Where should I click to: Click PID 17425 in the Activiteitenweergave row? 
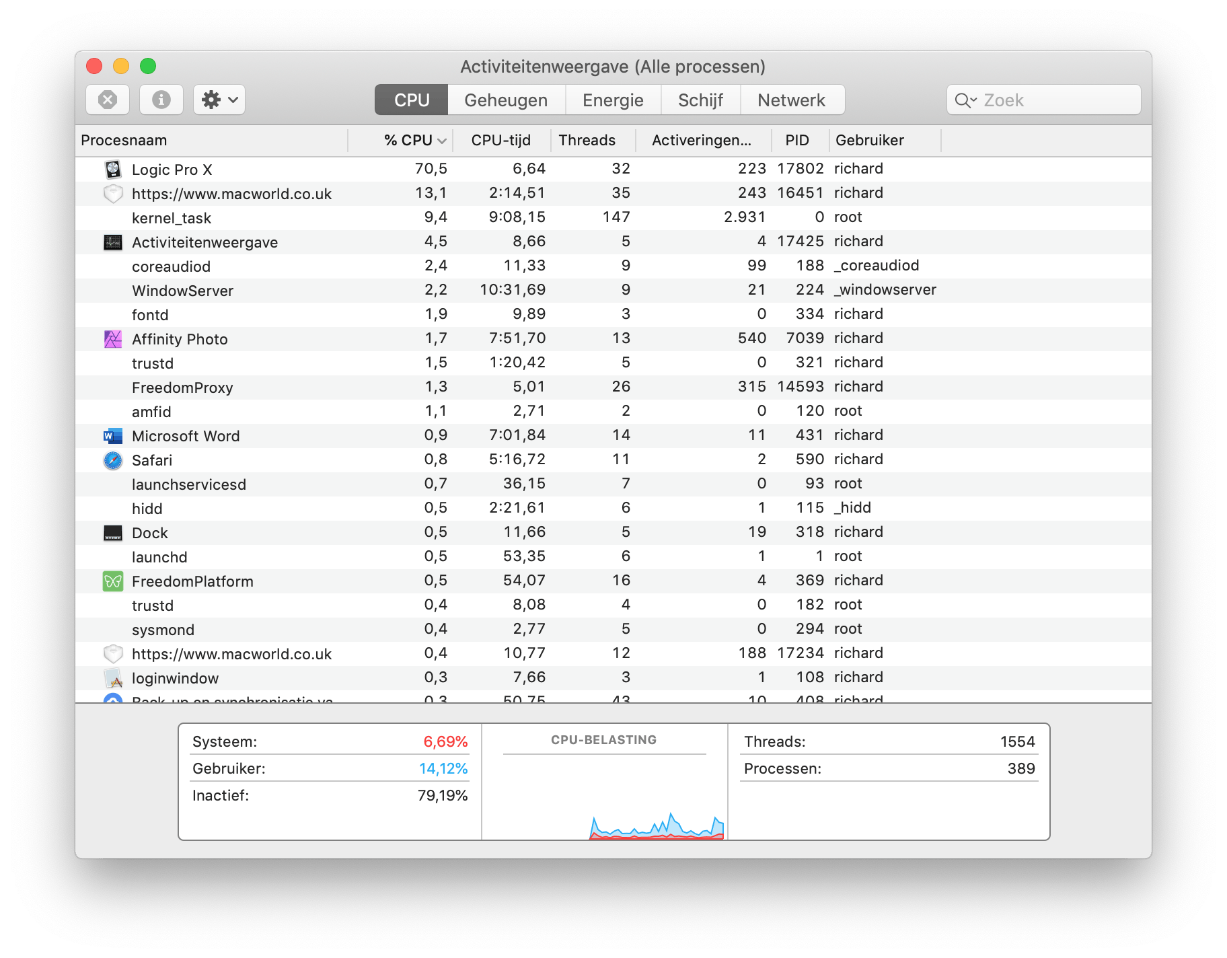[801, 241]
